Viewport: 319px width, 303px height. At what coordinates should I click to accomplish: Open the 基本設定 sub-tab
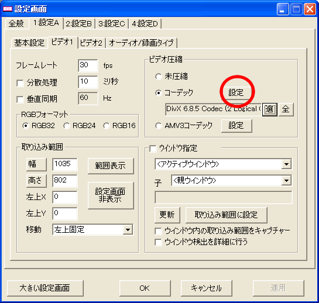tap(29, 43)
